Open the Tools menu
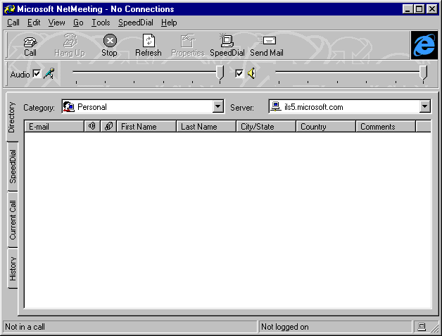The height and width of the screenshot is (336, 442). (x=101, y=23)
